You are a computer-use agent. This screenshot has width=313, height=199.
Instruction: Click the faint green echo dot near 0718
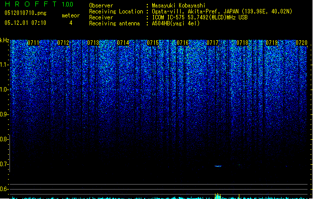(x=239, y=165)
